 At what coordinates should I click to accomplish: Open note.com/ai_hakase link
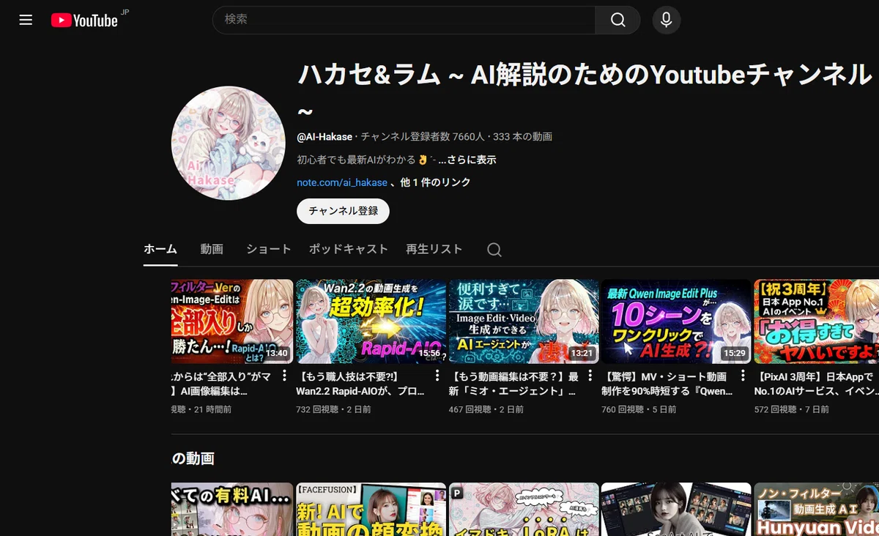click(342, 182)
